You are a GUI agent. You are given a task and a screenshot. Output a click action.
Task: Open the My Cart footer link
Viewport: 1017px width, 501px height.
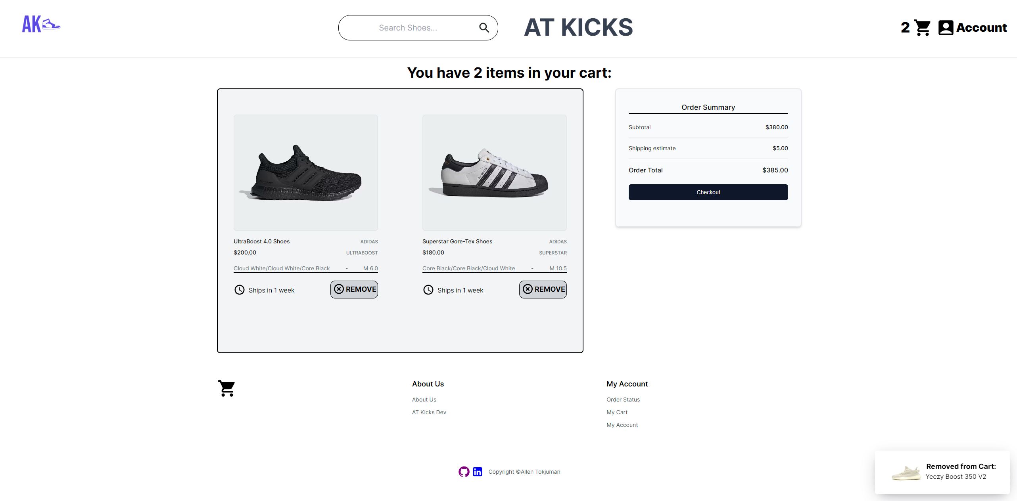[x=617, y=412]
